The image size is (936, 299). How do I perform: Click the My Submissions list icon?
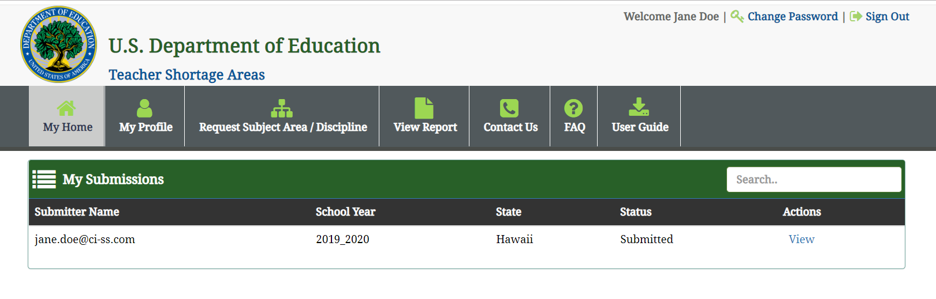[x=44, y=179]
